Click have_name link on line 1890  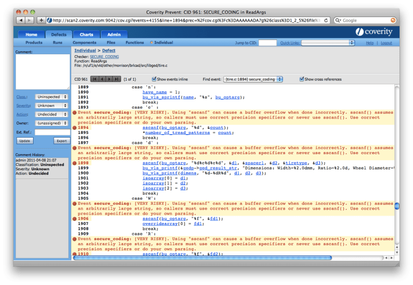[x=155, y=92]
